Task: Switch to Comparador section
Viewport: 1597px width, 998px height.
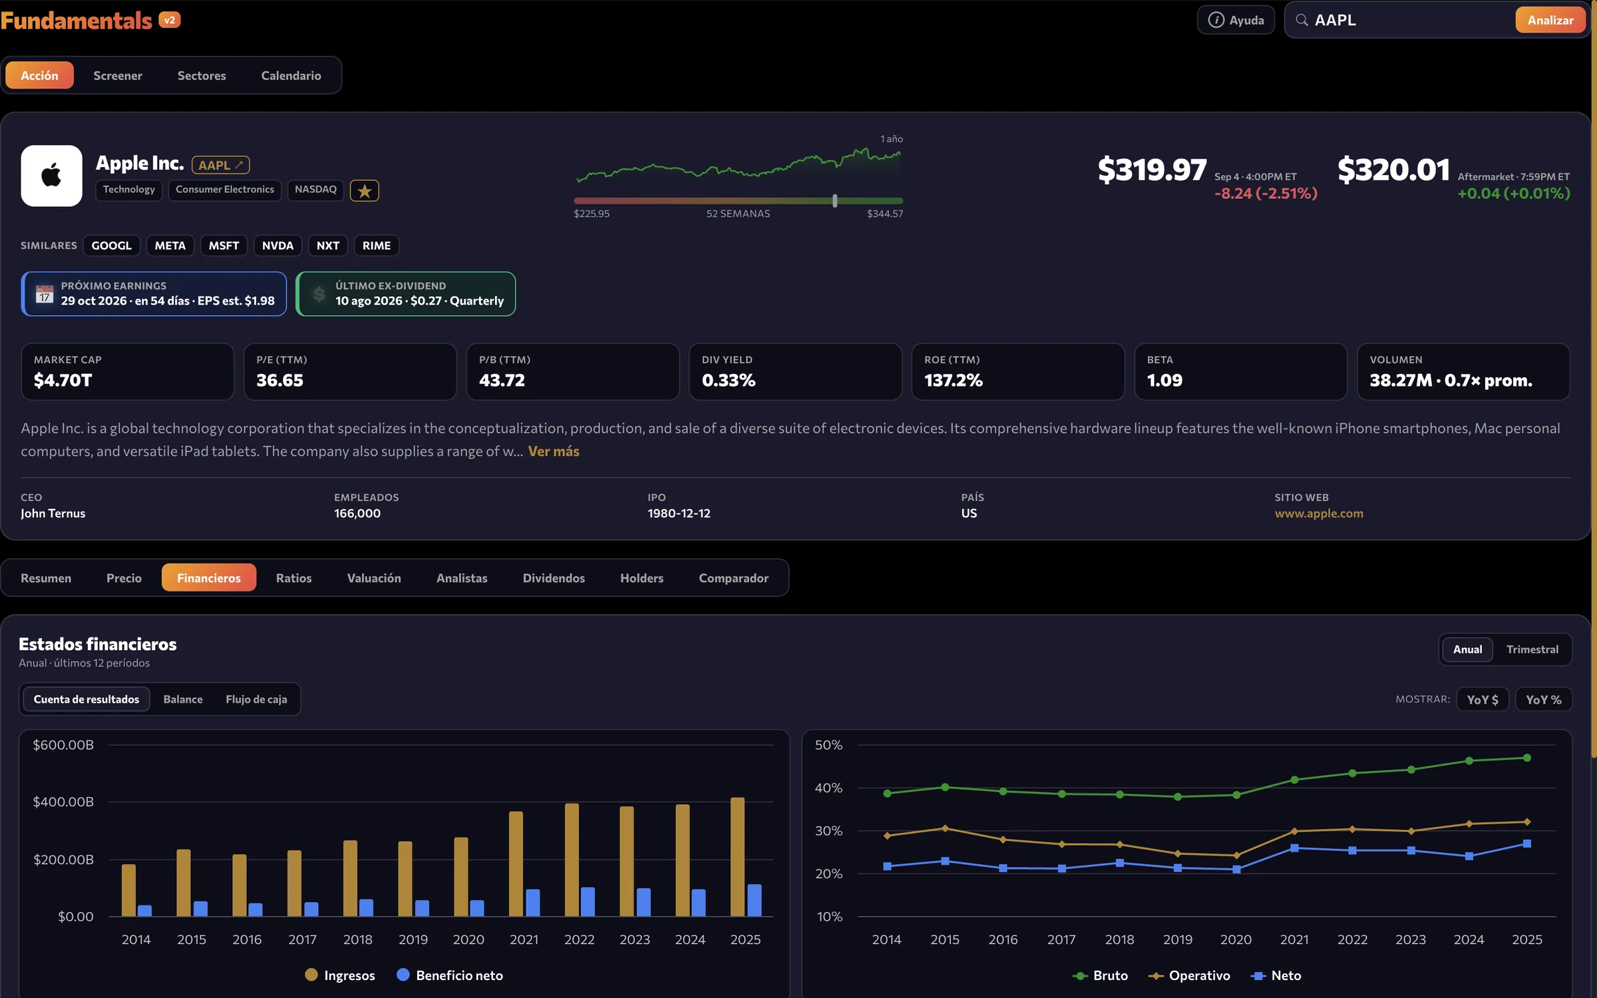Action: point(733,578)
